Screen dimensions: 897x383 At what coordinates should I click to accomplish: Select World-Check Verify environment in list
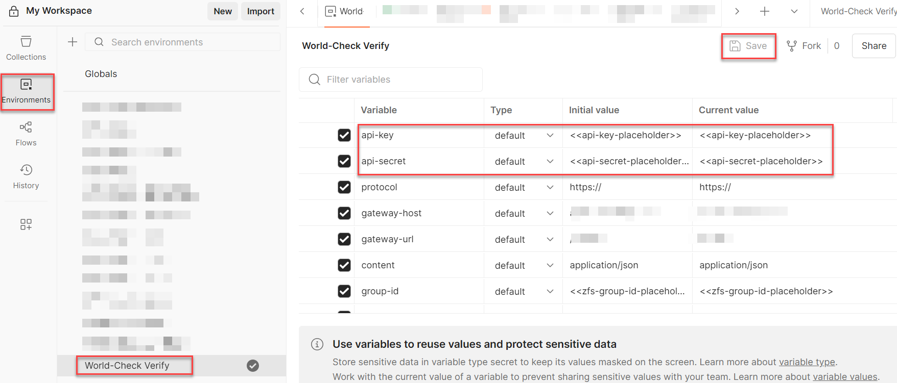click(x=127, y=366)
